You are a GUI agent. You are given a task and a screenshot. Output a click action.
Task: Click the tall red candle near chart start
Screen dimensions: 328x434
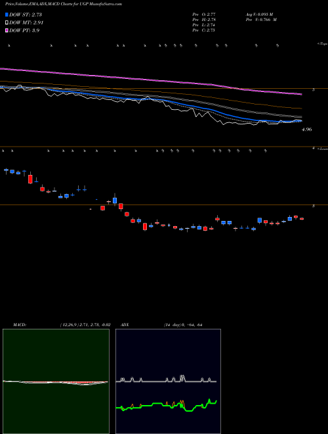coord(30,179)
